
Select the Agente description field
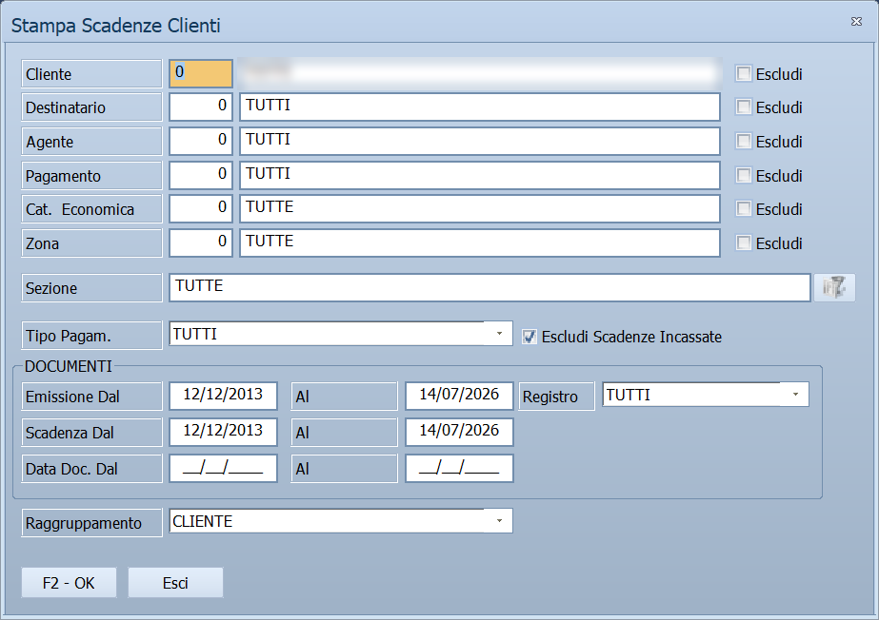480,141
